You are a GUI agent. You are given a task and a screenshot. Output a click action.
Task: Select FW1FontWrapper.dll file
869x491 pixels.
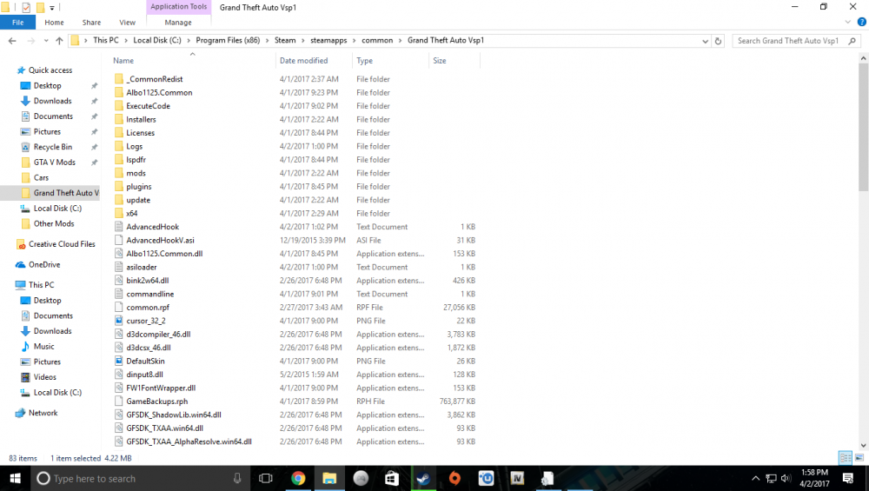pyautogui.click(x=161, y=388)
